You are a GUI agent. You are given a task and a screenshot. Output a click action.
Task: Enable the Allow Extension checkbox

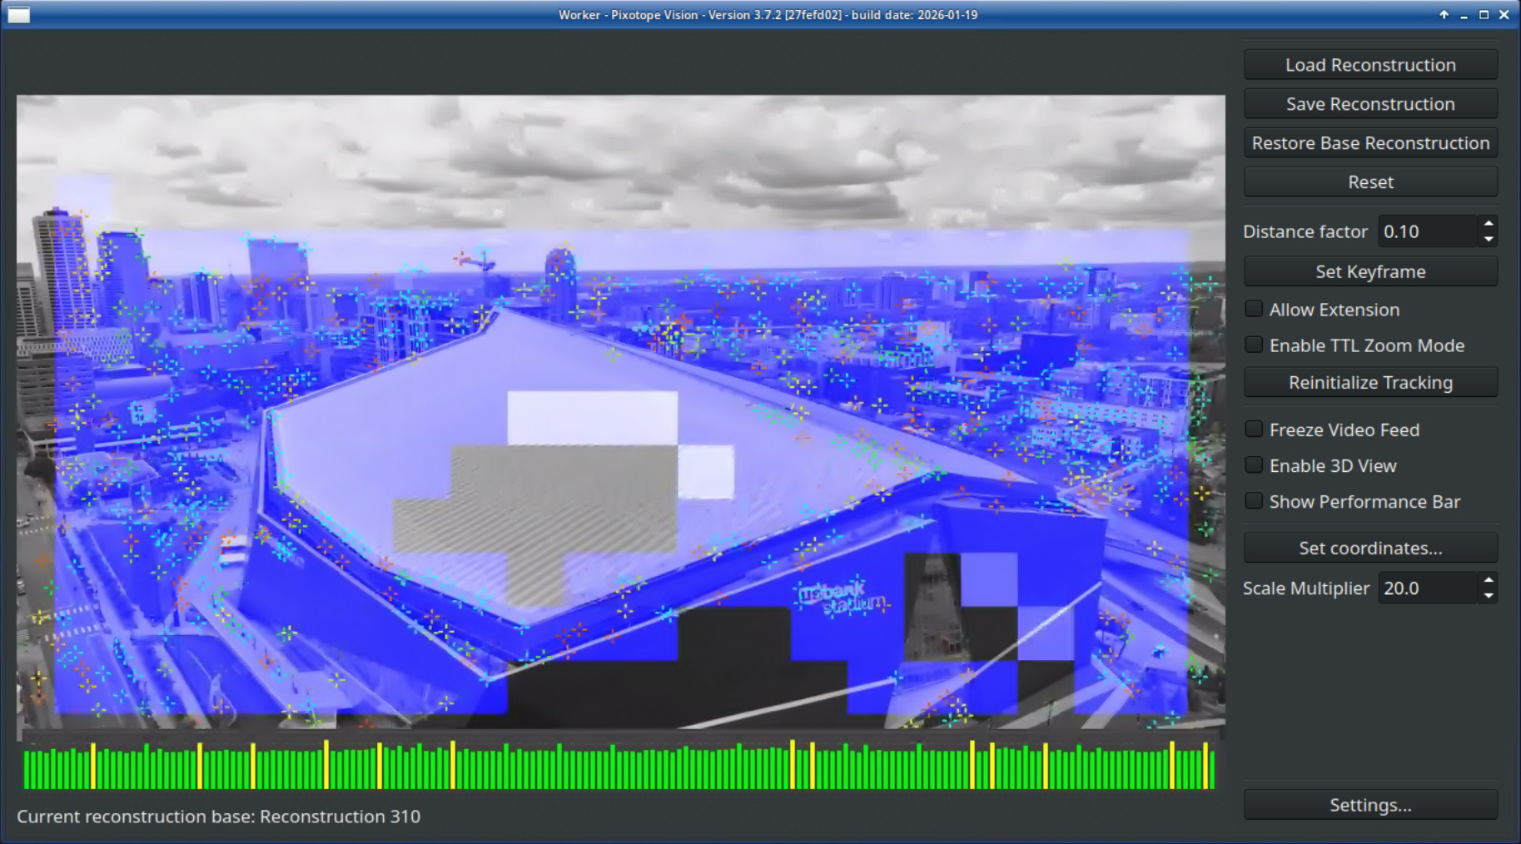tap(1254, 310)
